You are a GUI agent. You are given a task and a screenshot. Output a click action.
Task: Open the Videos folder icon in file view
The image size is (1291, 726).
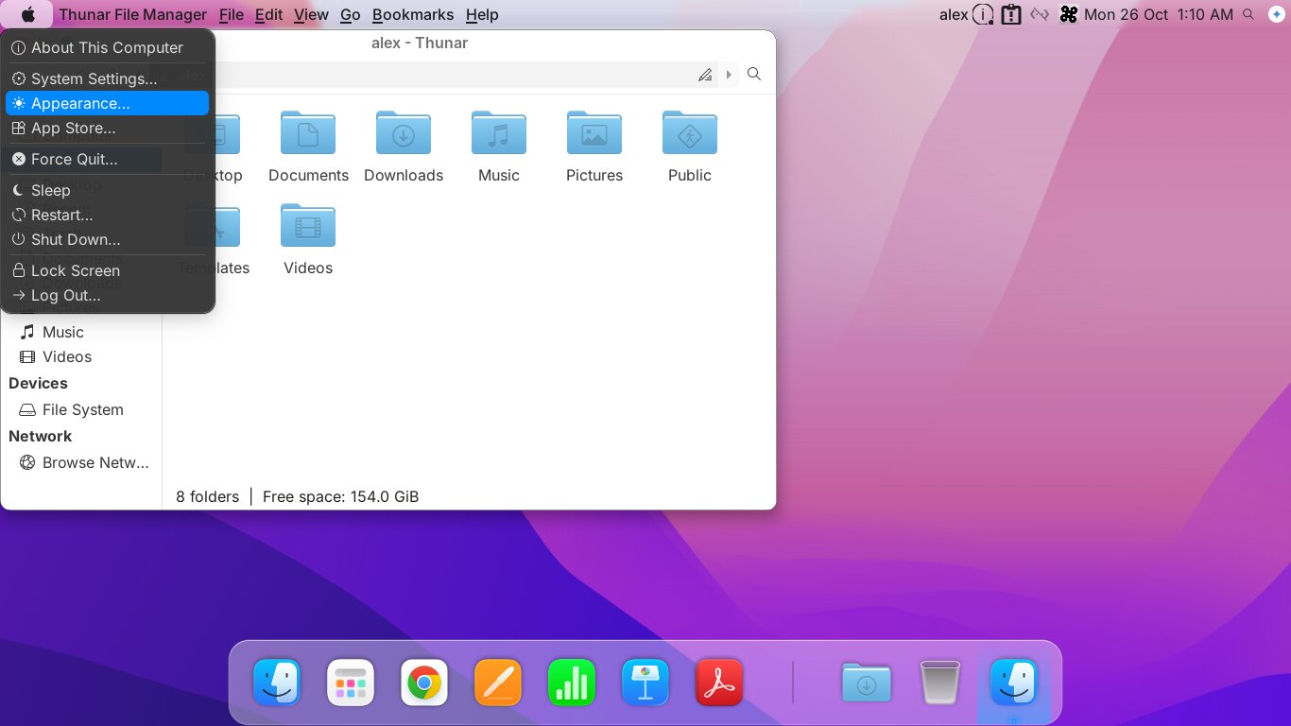click(308, 226)
